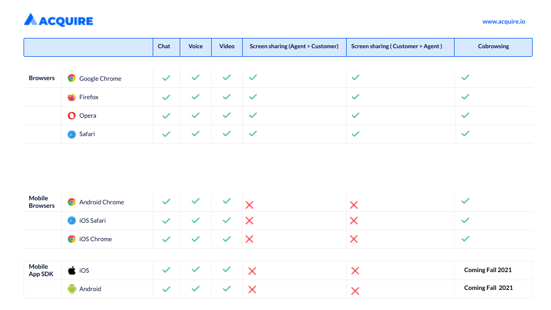
Task: Click the Chat checkmark for Google Chrome
Action: (x=166, y=78)
